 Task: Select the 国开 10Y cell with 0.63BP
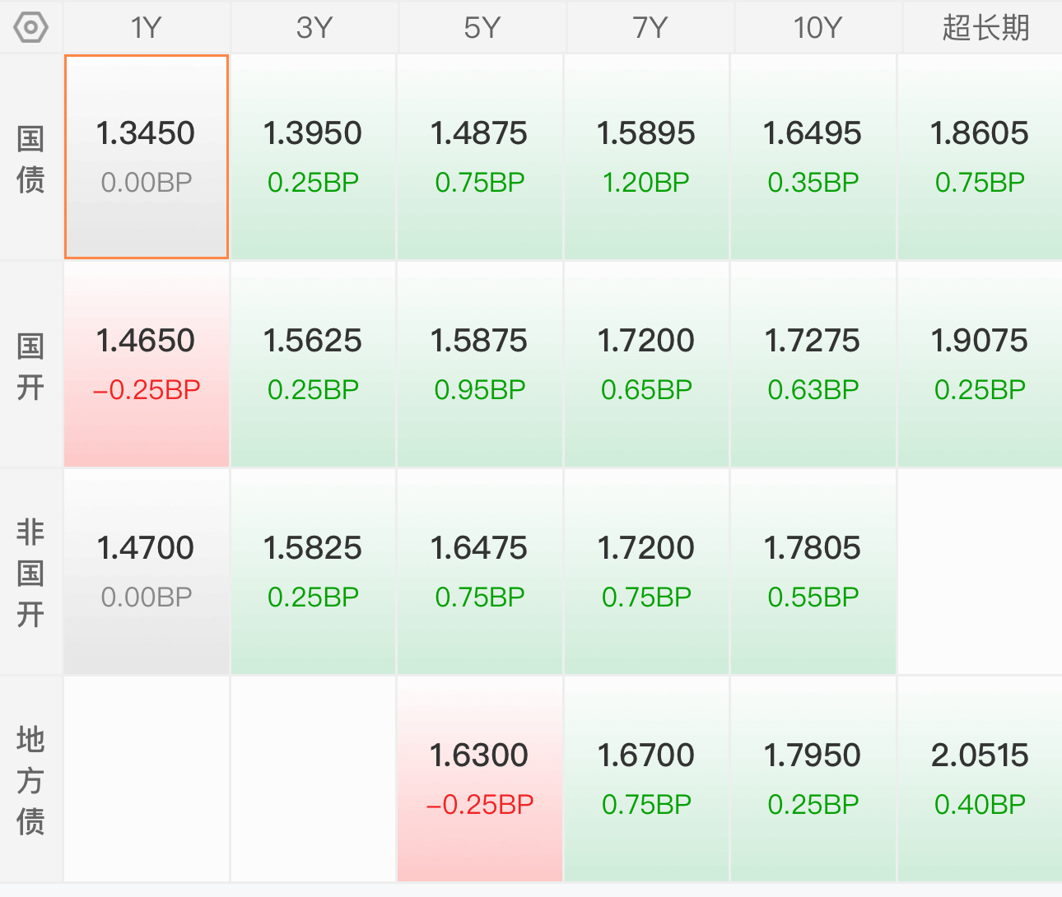(x=813, y=365)
